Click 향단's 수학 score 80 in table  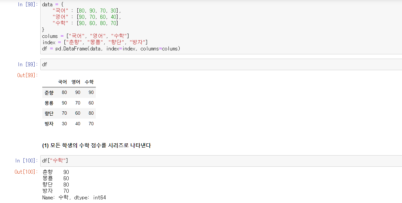tap(91, 113)
